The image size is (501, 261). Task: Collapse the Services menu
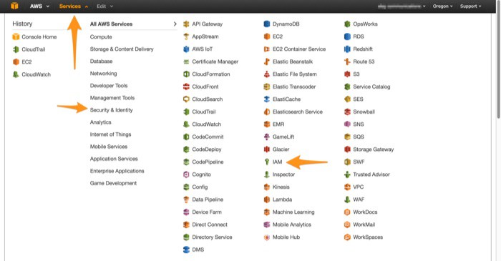pyautogui.click(x=74, y=6)
